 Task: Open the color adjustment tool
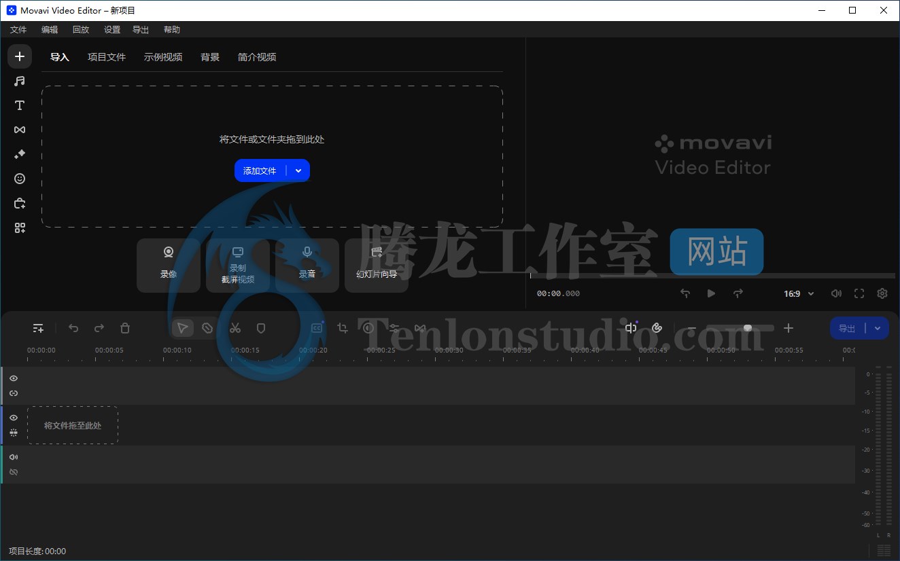368,328
